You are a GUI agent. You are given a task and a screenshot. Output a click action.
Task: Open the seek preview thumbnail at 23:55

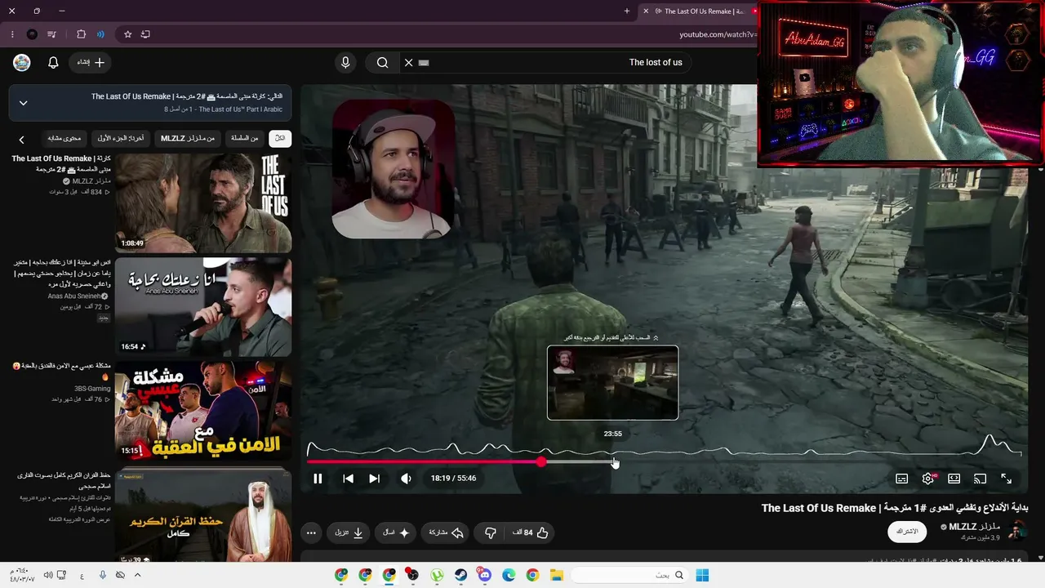coord(612,382)
